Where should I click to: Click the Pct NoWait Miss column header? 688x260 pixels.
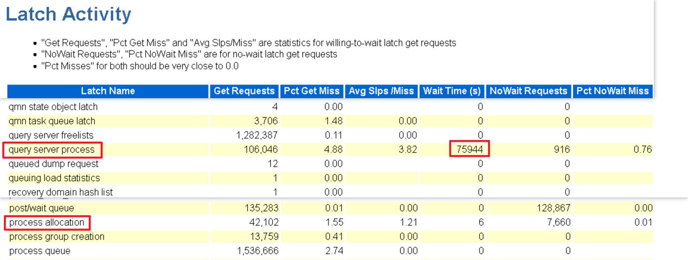613,91
